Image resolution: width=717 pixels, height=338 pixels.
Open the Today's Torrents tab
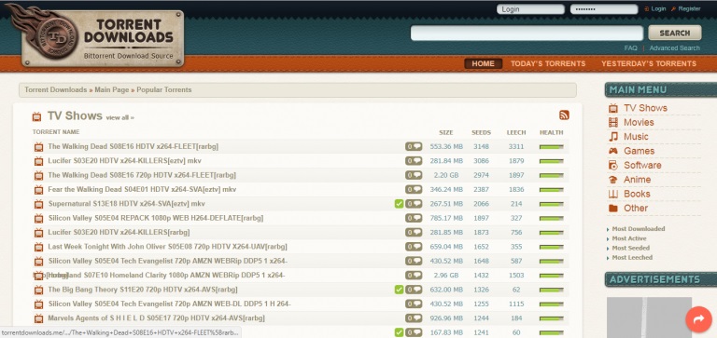click(548, 64)
